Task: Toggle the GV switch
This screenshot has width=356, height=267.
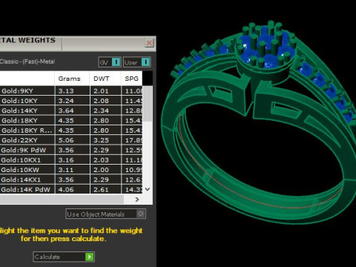Action: tap(110, 62)
